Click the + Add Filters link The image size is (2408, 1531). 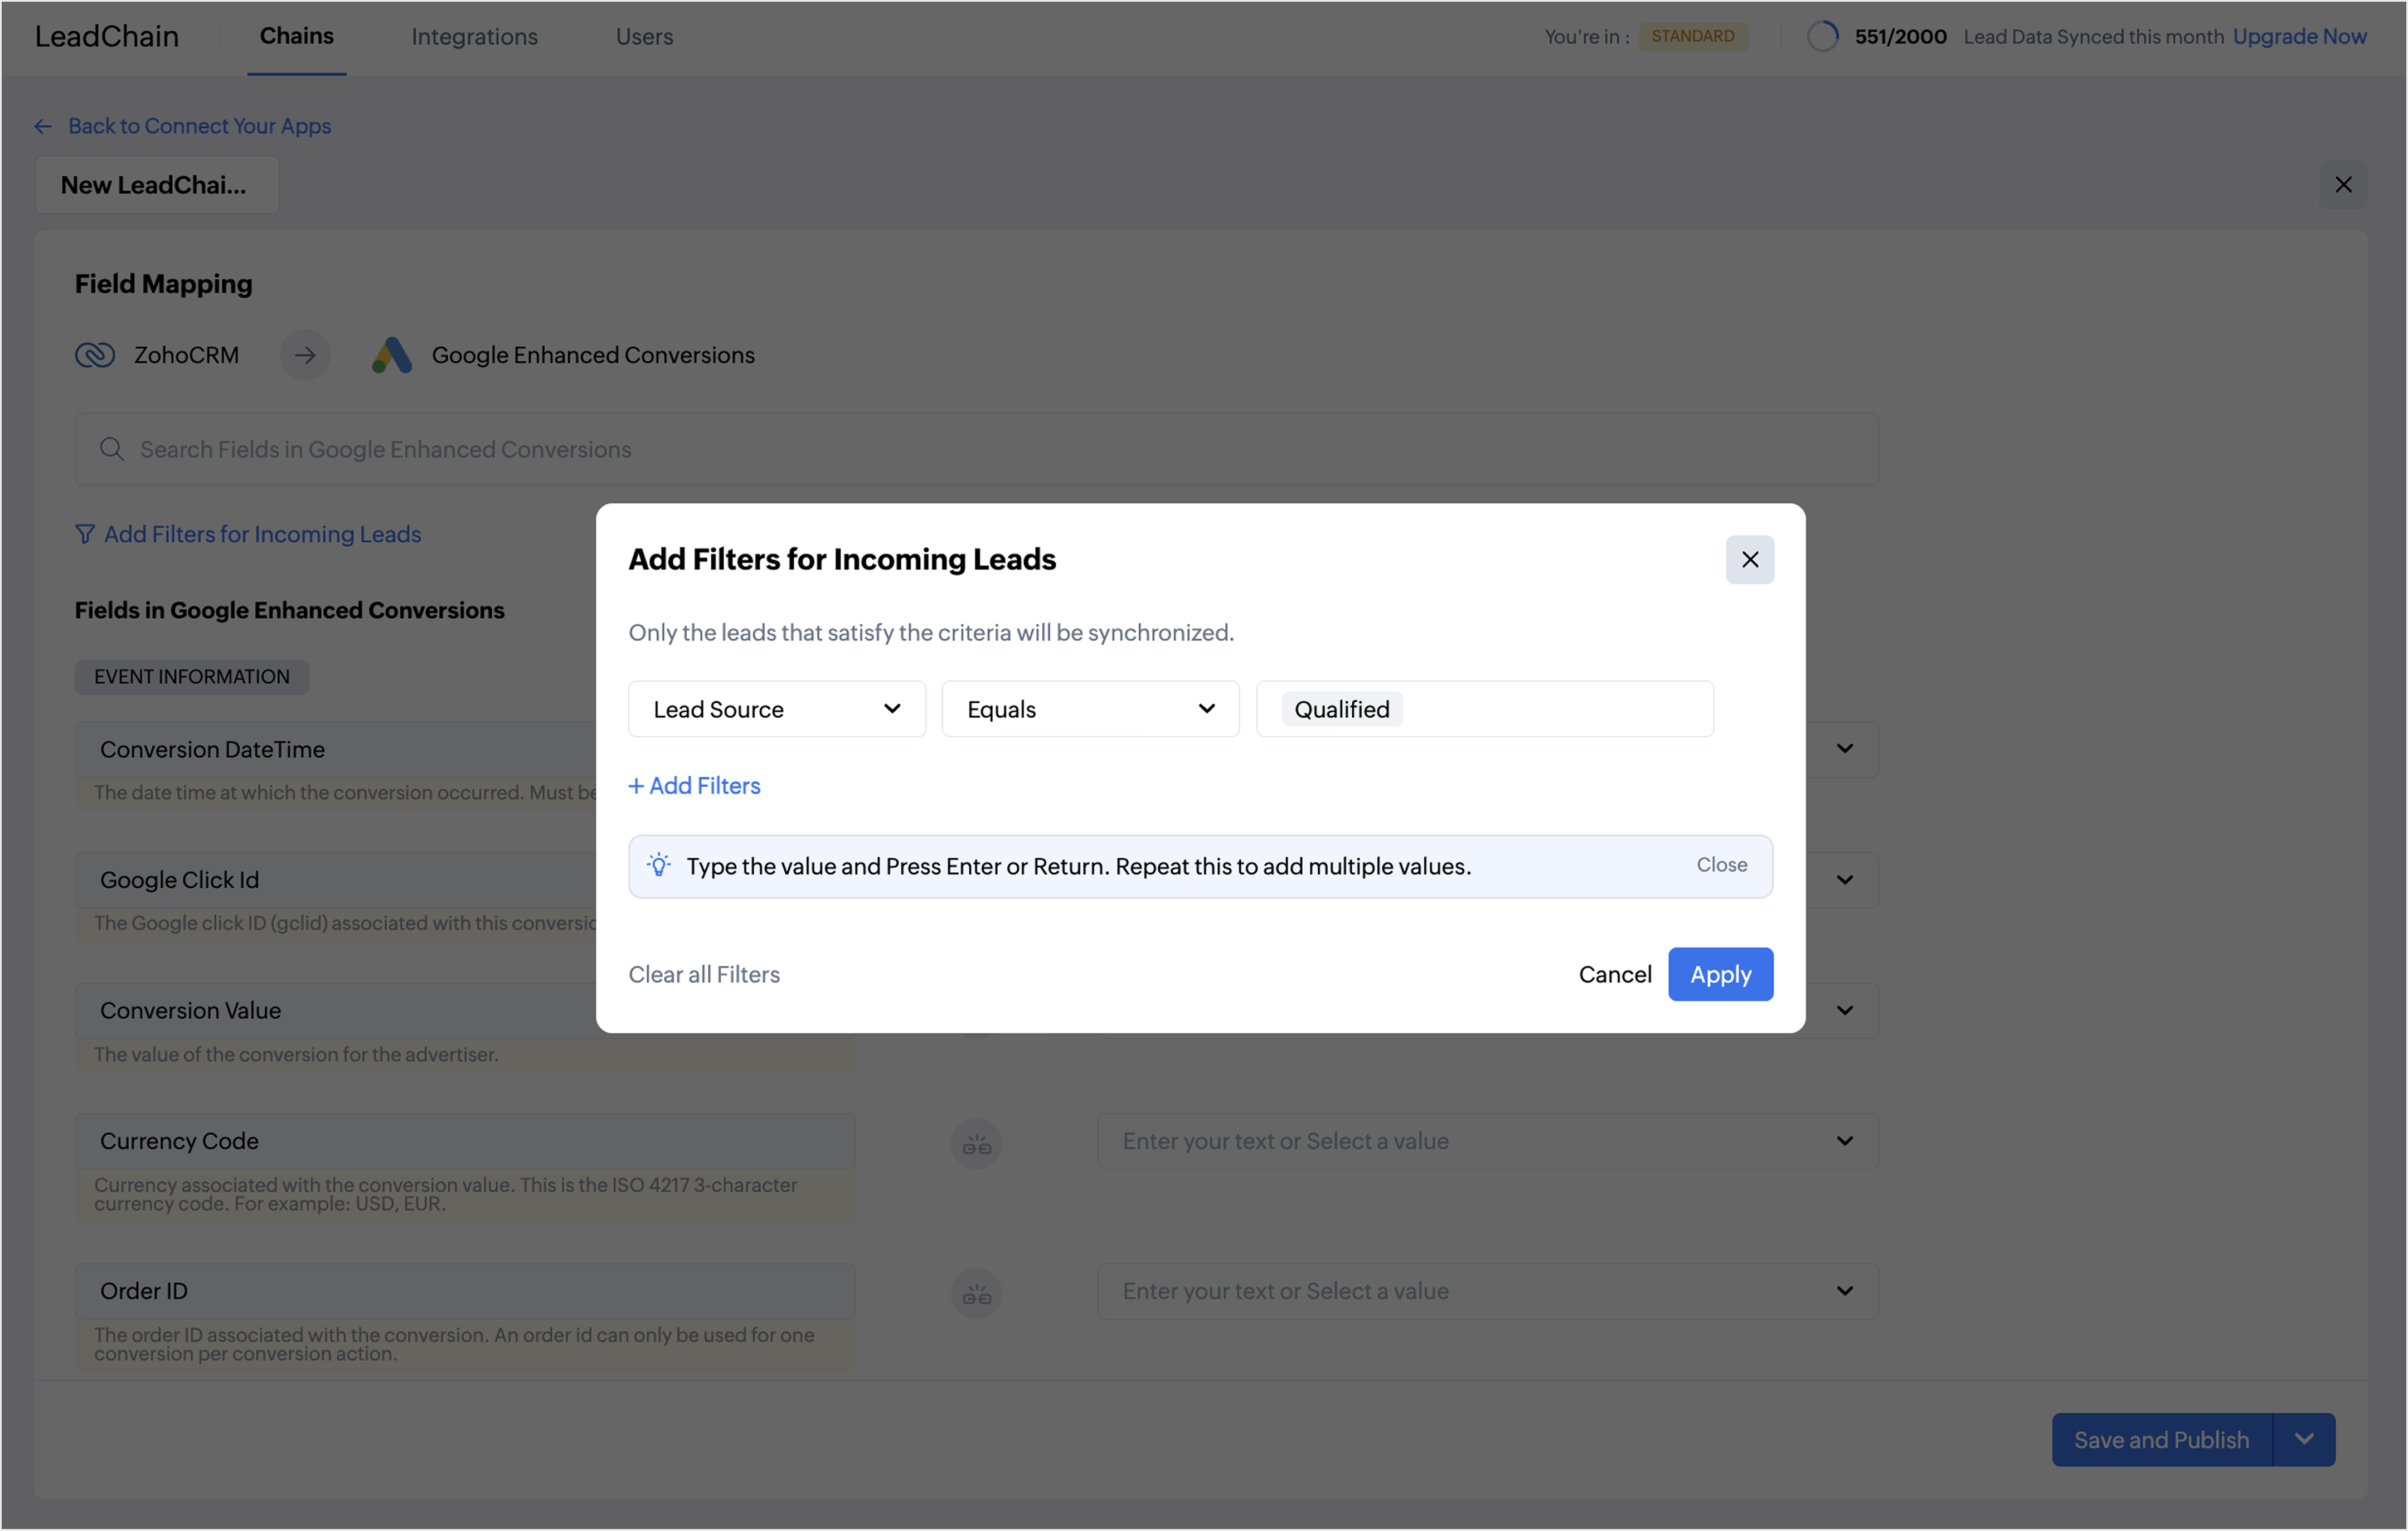tap(694, 786)
